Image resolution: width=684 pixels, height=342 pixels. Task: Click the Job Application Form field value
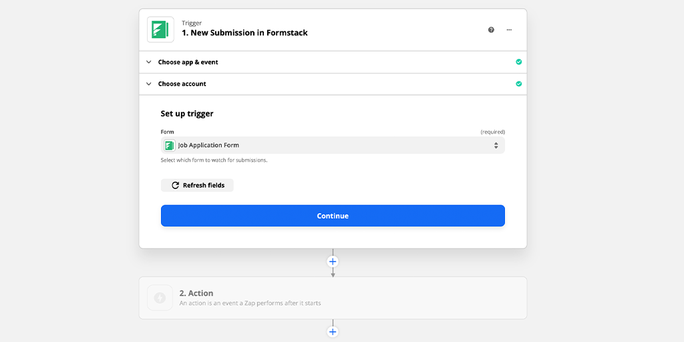(x=208, y=145)
